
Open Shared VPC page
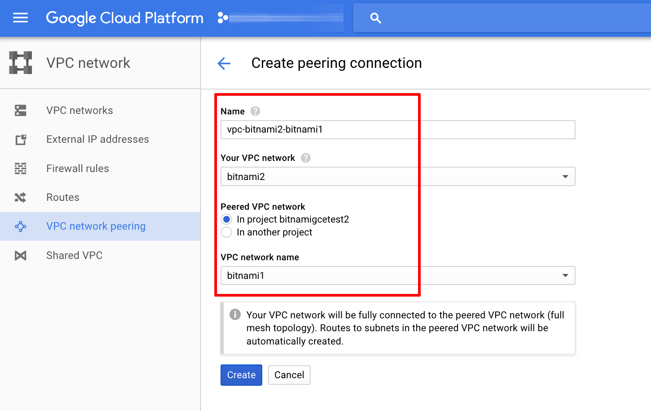[75, 255]
